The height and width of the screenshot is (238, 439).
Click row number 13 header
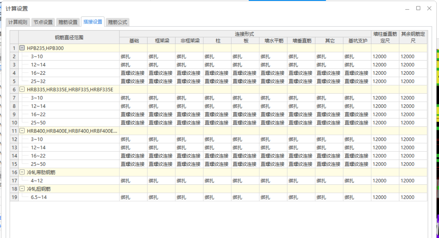tap(14, 148)
